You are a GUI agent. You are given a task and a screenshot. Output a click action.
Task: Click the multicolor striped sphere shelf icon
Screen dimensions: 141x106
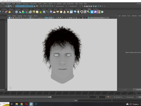point(78,12)
